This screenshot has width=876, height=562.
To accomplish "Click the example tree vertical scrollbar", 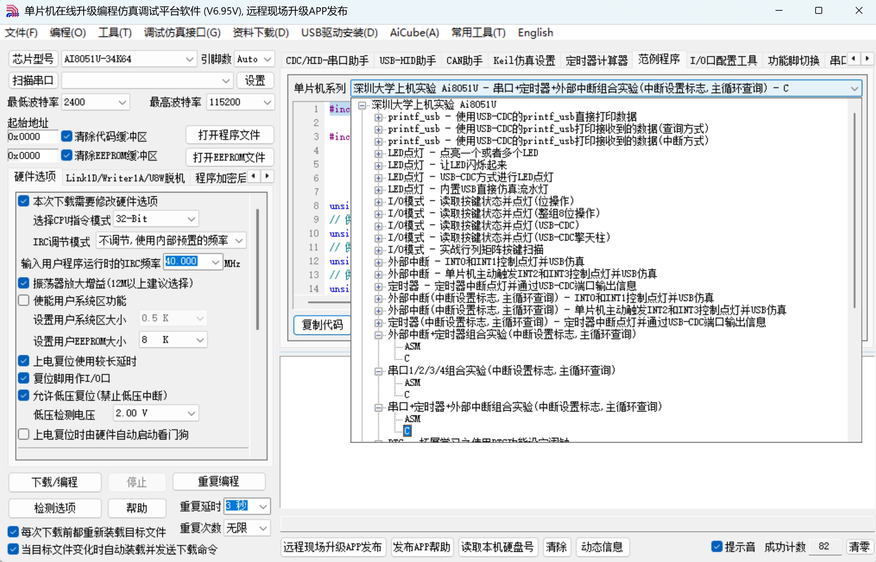I will coord(855,211).
